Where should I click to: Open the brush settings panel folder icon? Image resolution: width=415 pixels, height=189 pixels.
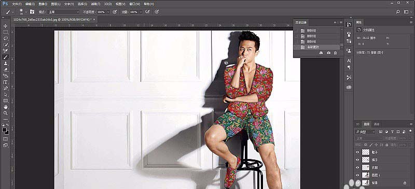(x=32, y=12)
